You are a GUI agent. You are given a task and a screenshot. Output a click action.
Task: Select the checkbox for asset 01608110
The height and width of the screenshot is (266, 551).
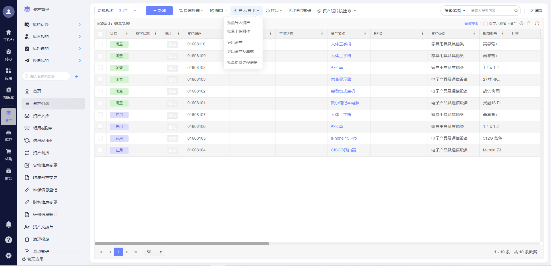point(100,44)
